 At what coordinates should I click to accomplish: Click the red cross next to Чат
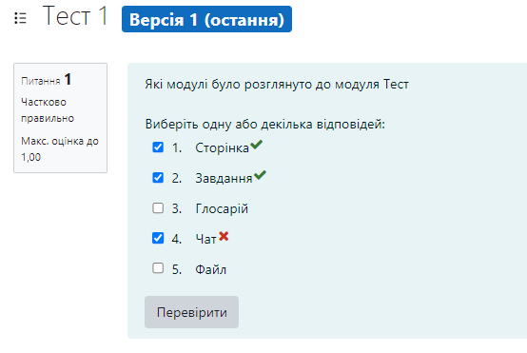(x=224, y=236)
